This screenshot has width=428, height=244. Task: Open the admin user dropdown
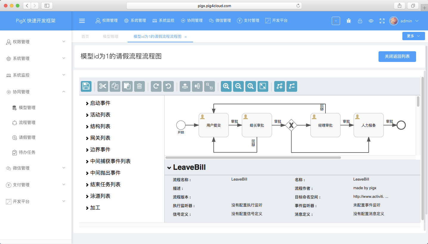[410, 21]
